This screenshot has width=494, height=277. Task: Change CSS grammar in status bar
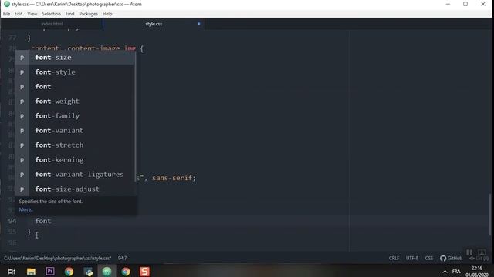coord(429,259)
